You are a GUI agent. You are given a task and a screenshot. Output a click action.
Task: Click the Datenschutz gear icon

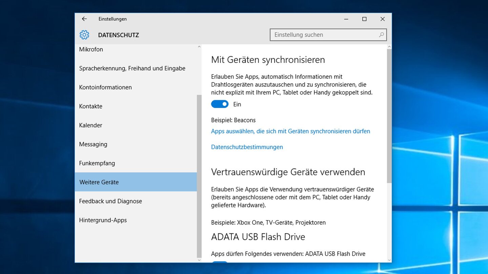click(84, 35)
